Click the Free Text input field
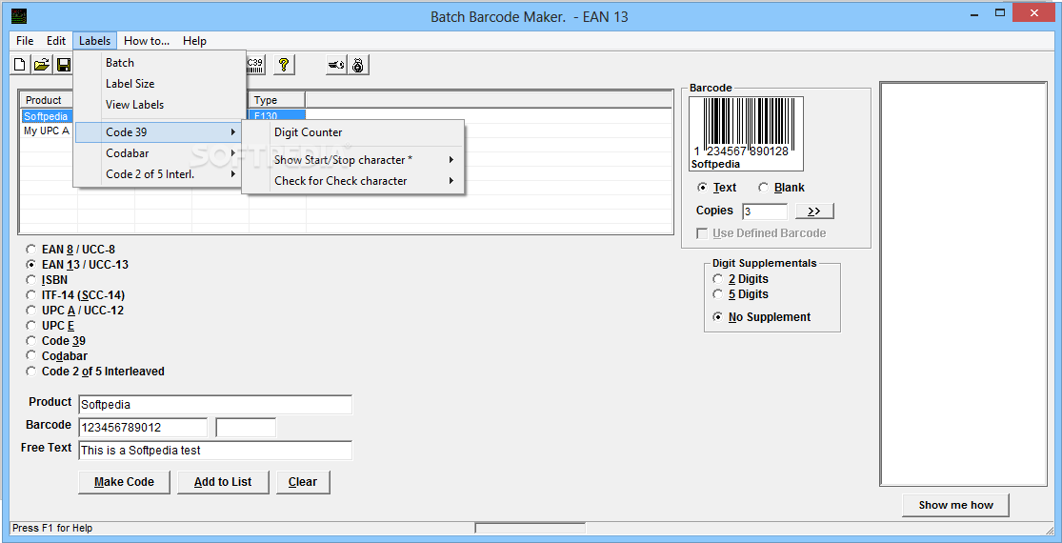 pos(215,451)
